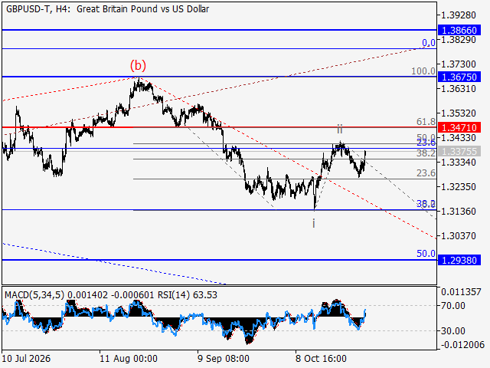Select the gray 61.8 Fibonacci label
Viewport: 490px width, 368px height.
coord(426,121)
